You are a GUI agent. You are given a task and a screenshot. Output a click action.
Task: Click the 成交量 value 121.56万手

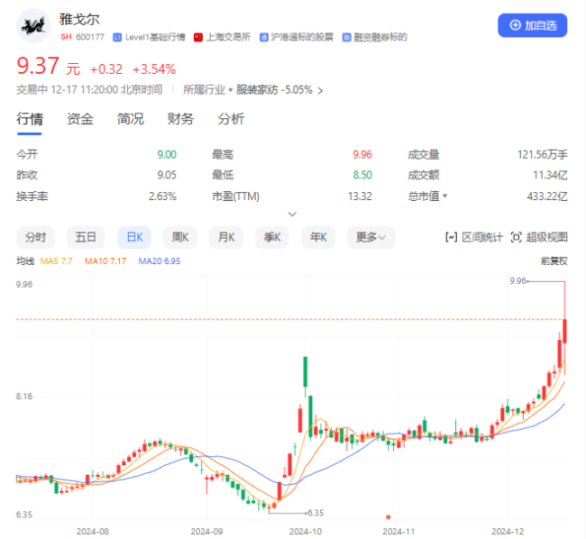click(x=542, y=155)
